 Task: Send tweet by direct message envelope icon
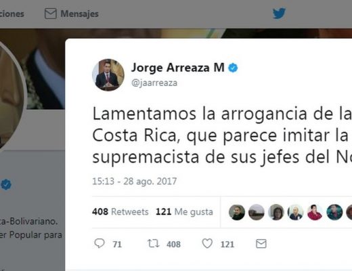[261, 244]
